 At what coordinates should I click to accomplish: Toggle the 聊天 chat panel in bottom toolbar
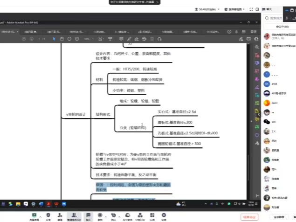pos(88,215)
